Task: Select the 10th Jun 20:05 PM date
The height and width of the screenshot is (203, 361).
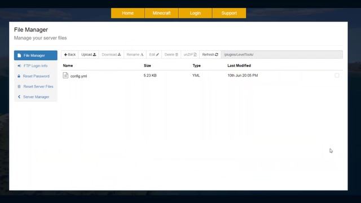Action: pos(243,76)
